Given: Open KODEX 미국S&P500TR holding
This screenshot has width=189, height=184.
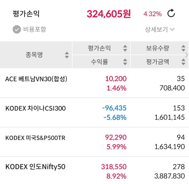Looking at the screenshot, I should (95, 142).
